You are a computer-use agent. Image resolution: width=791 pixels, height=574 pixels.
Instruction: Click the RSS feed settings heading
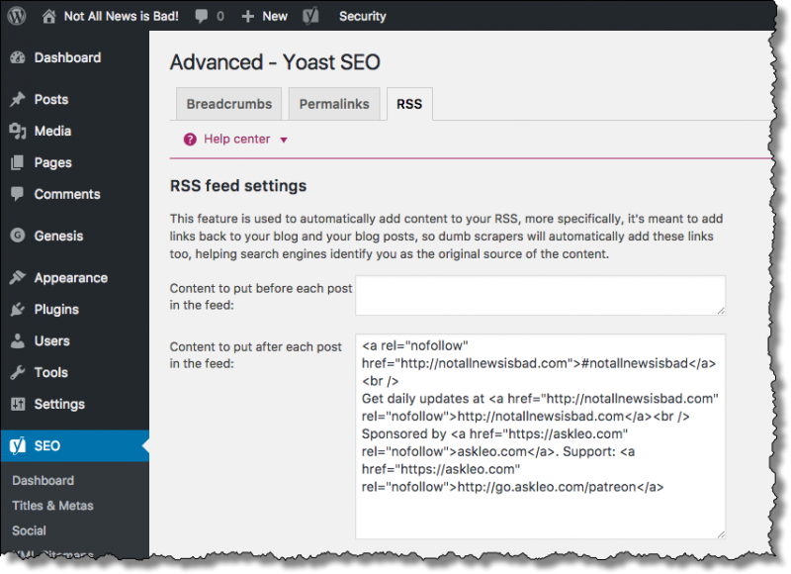[x=238, y=186]
